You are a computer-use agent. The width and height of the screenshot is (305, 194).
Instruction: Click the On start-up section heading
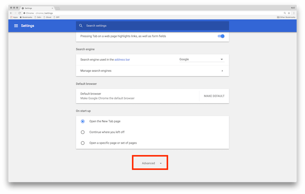point(83,111)
